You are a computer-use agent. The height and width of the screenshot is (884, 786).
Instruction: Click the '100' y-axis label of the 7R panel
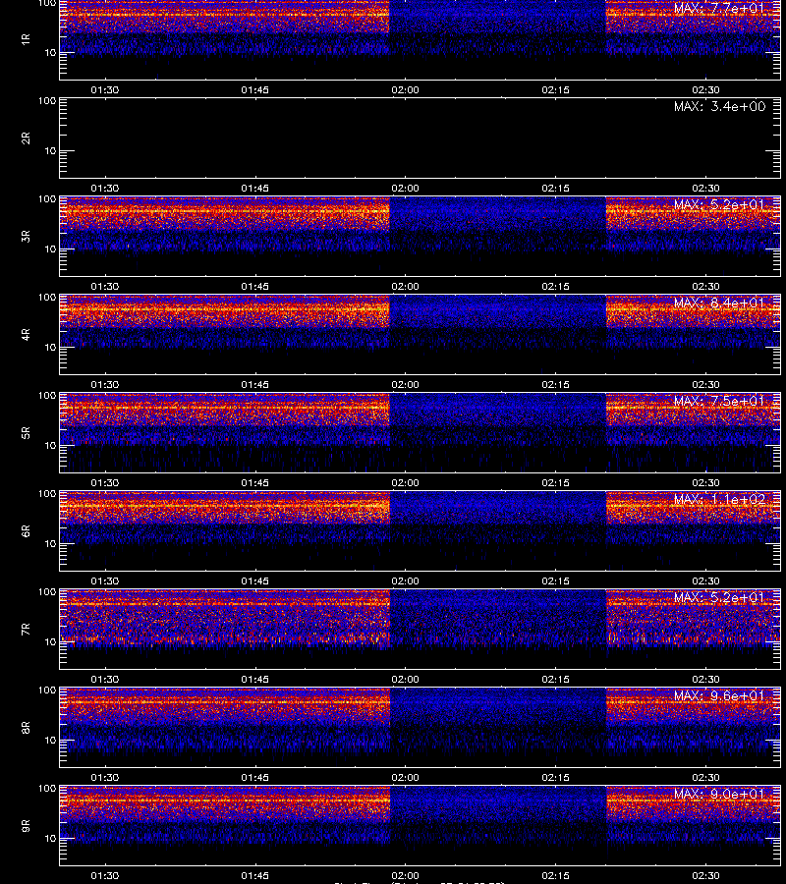point(47,592)
